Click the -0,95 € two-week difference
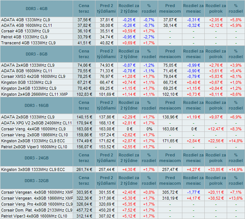The image size is (245, 219). pyautogui.click(x=129, y=37)
